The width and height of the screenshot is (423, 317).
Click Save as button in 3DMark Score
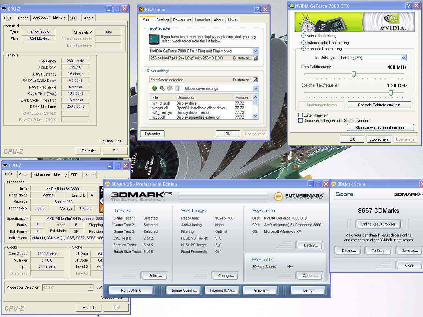(410, 251)
